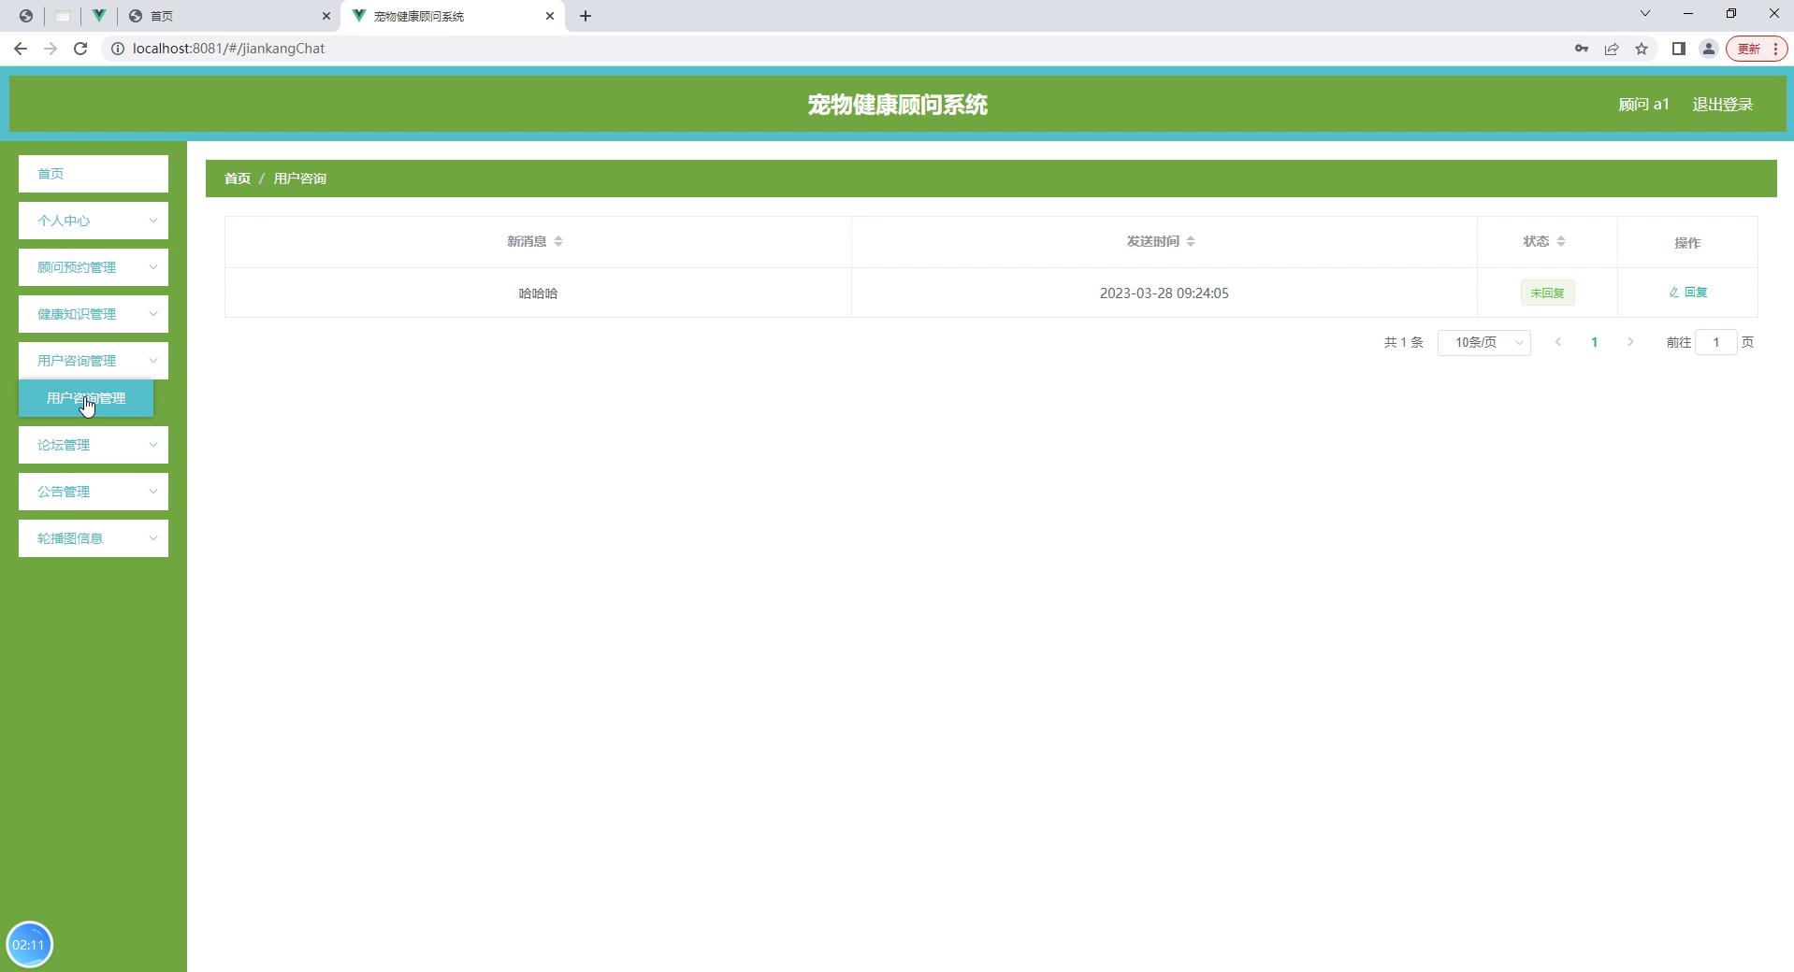Click the 用户咨询 breadcrumb text
Image resolution: width=1794 pixels, height=972 pixels.
pyautogui.click(x=299, y=179)
